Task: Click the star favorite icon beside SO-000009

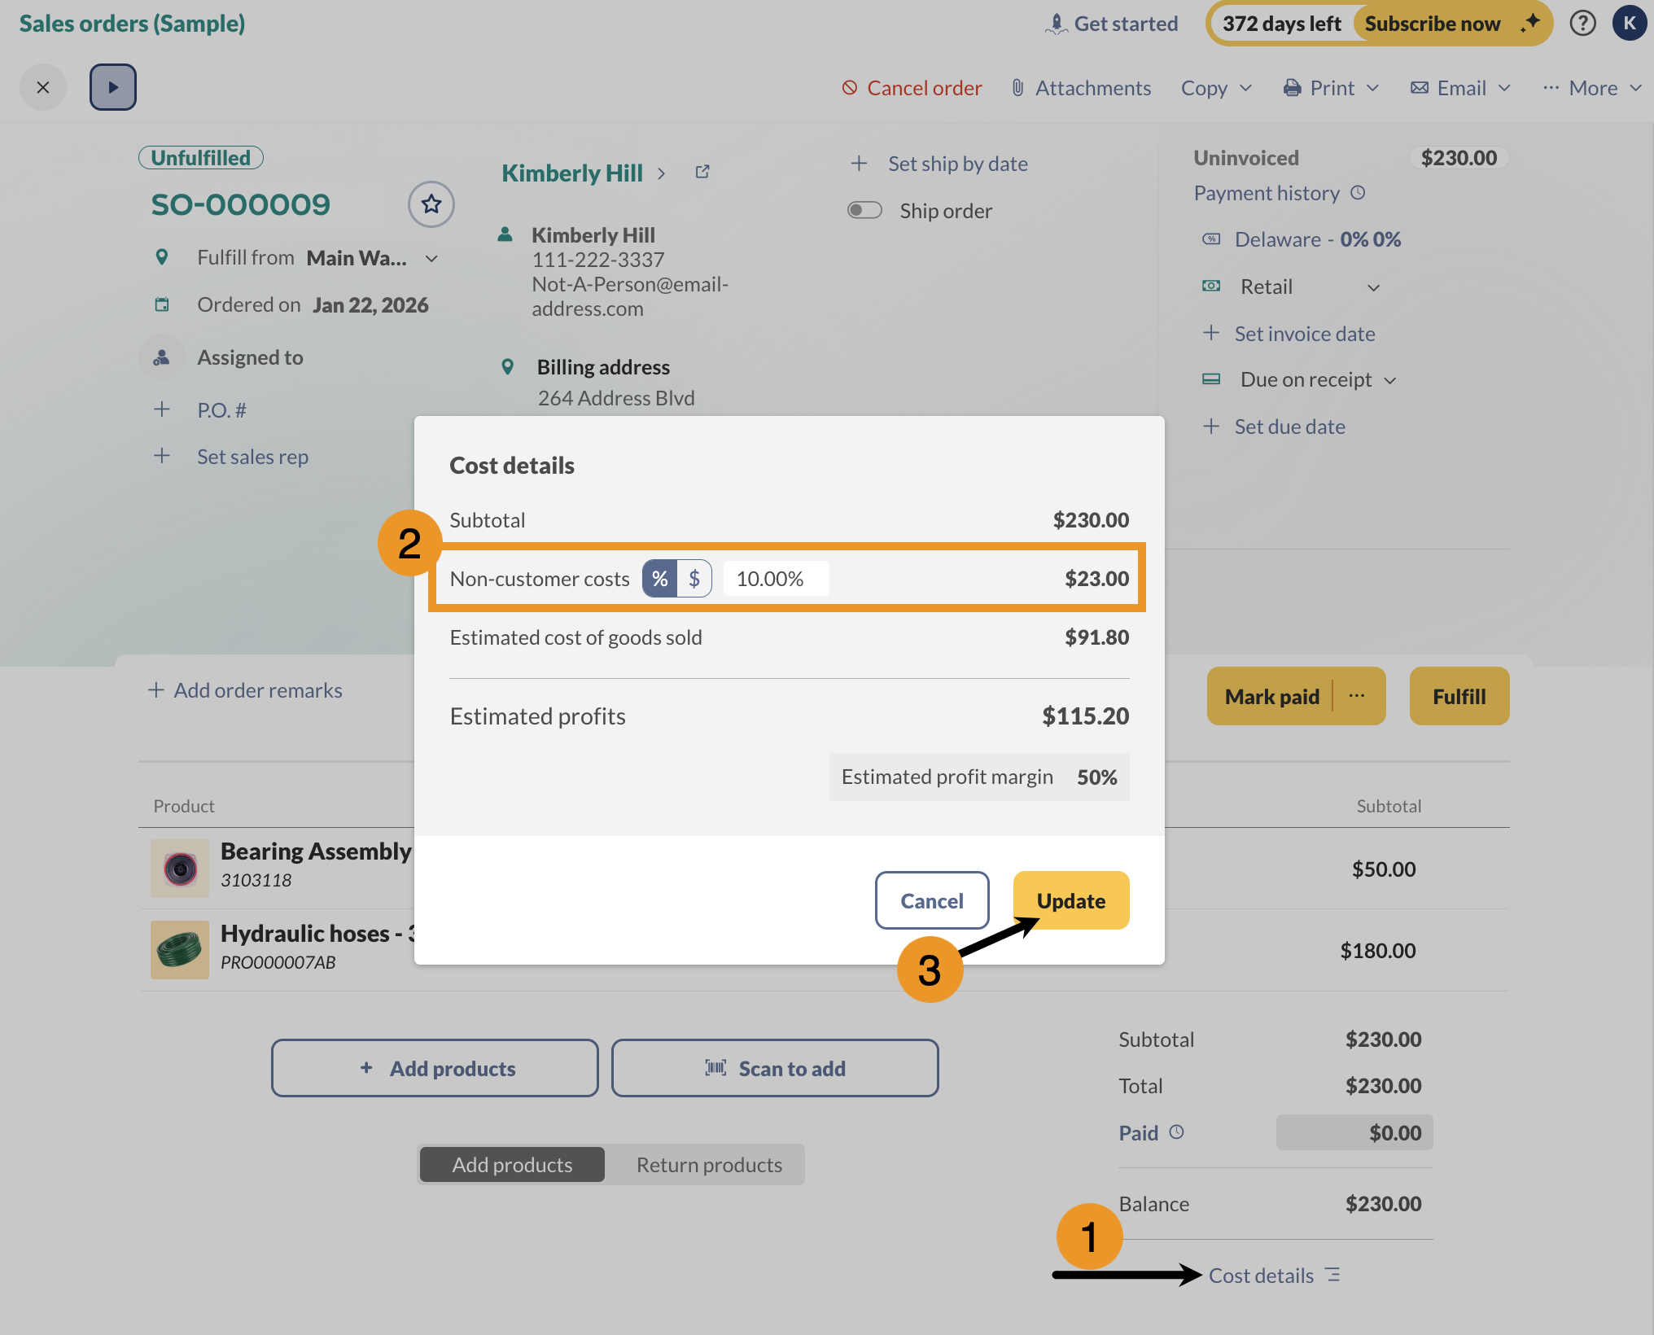Action: (x=431, y=204)
